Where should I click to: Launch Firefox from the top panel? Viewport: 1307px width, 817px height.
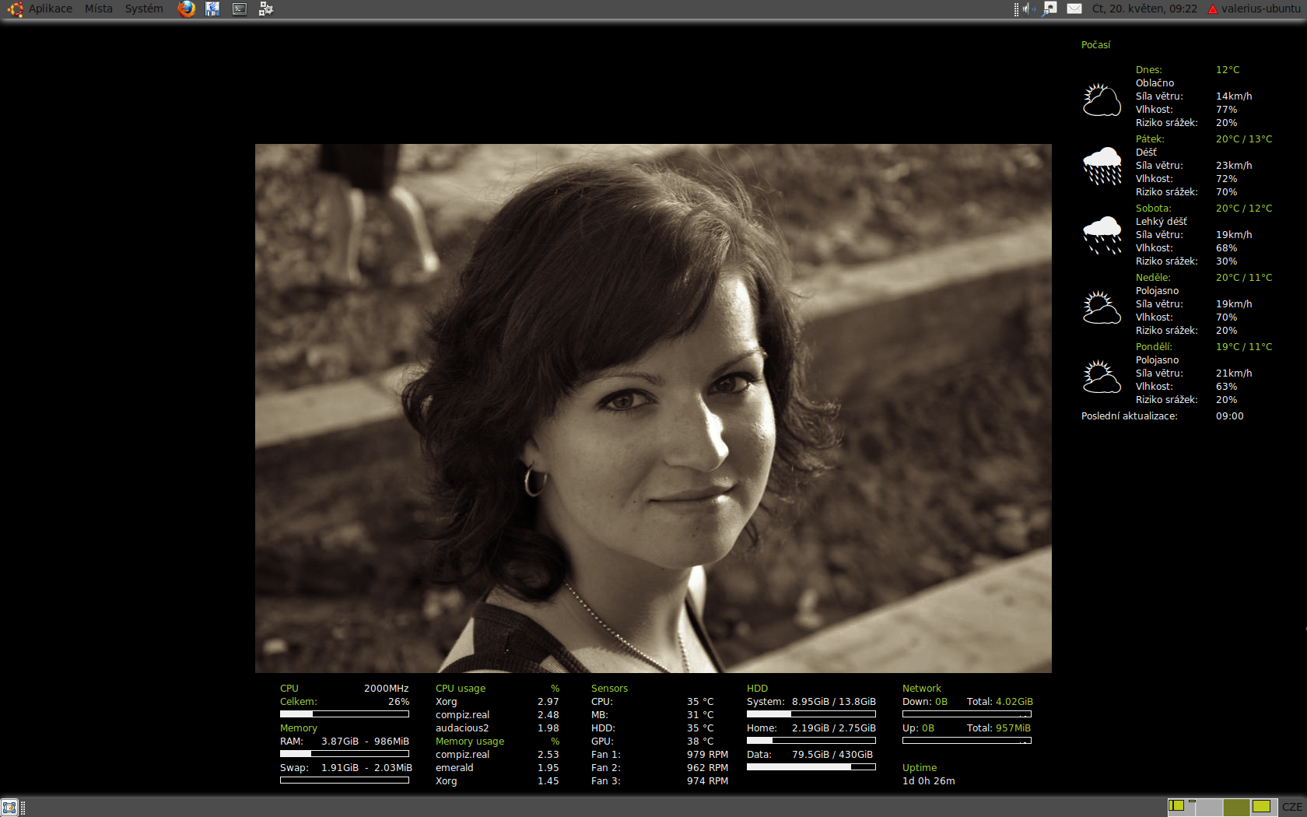coord(187,9)
